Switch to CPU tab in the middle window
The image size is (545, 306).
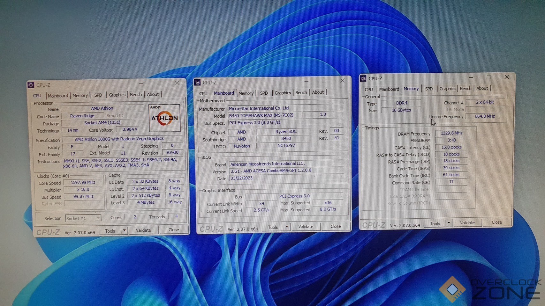click(x=203, y=93)
